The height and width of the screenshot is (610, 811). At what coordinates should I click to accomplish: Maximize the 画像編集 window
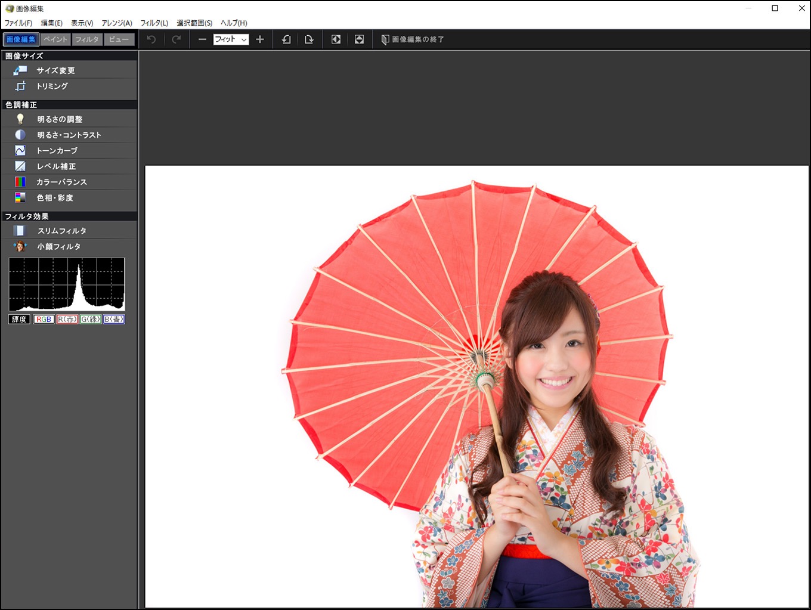click(x=775, y=8)
